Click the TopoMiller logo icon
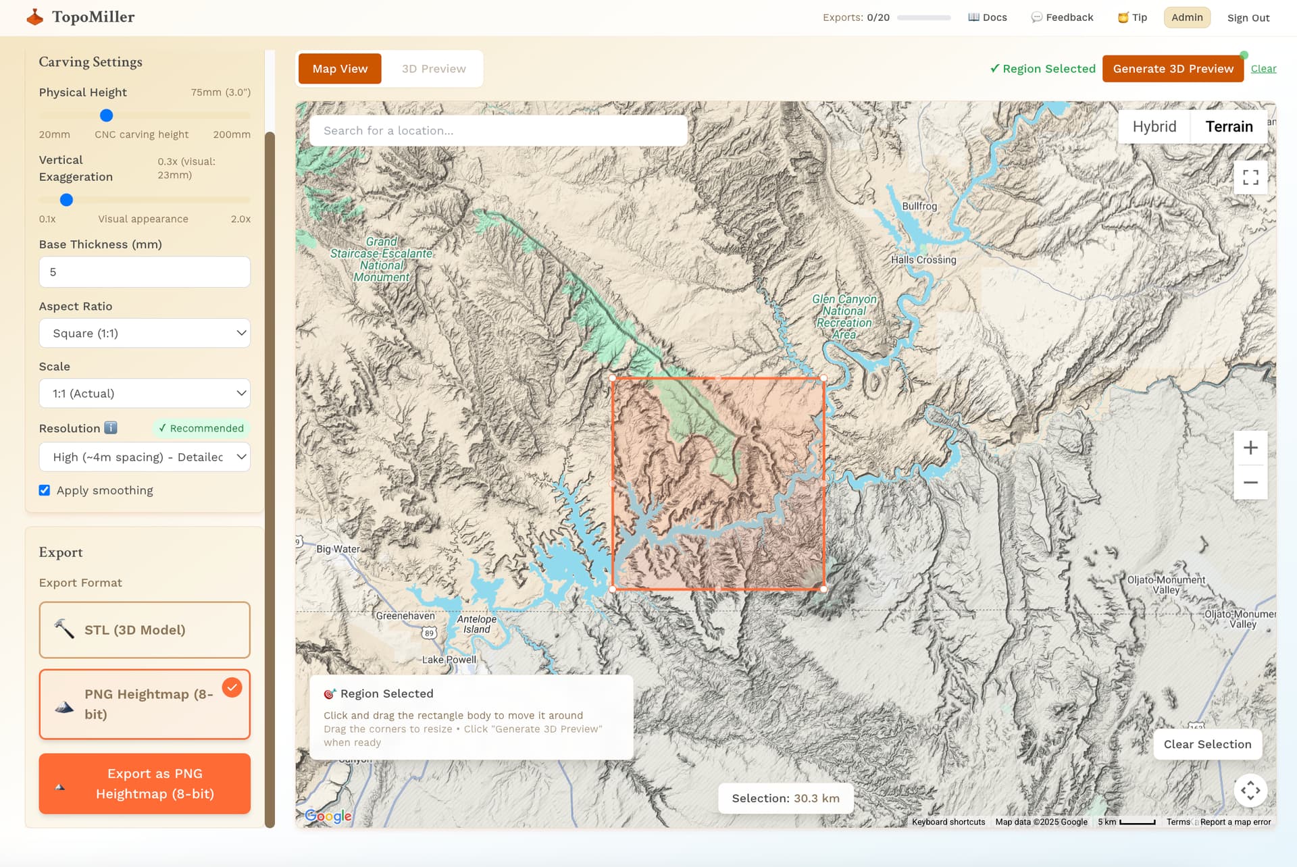1297x867 pixels. click(x=34, y=17)
